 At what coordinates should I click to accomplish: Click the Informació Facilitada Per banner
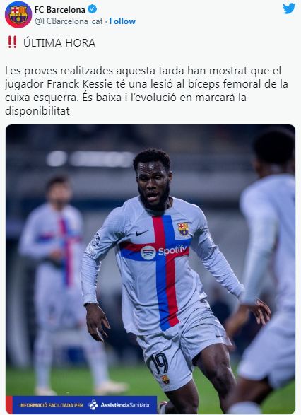point(81,405)
